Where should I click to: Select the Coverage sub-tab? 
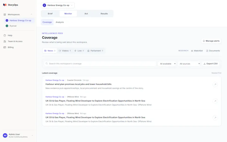(x=47, y=22)
